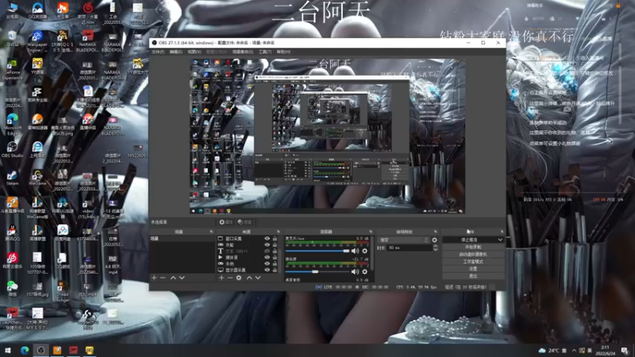
Task: Click the OBS preview canvas
Action: (327, 136)
